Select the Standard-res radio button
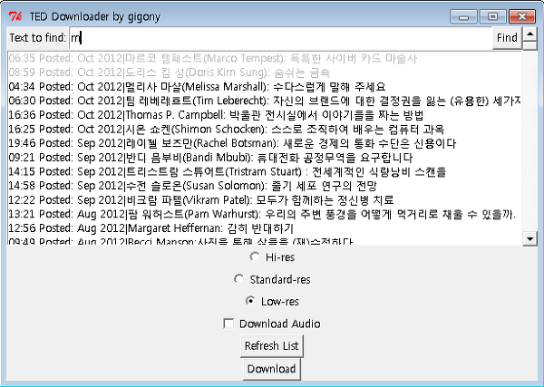The image size is (544, 387). pos(238,279)
